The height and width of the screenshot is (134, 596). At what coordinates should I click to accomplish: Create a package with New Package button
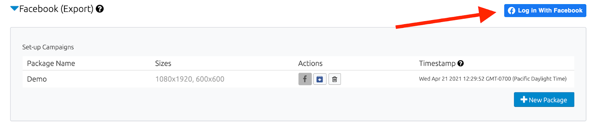click(544, 100)
